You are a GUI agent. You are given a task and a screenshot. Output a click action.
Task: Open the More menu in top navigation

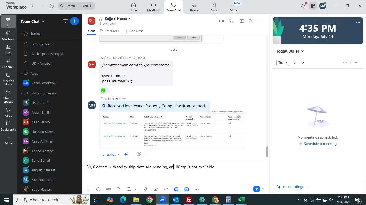tap(233, 7)
